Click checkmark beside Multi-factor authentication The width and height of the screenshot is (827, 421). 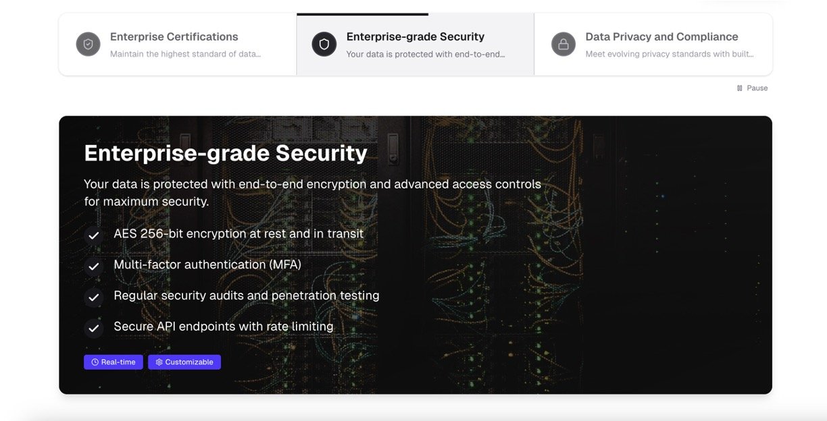[x=94, y=266]
